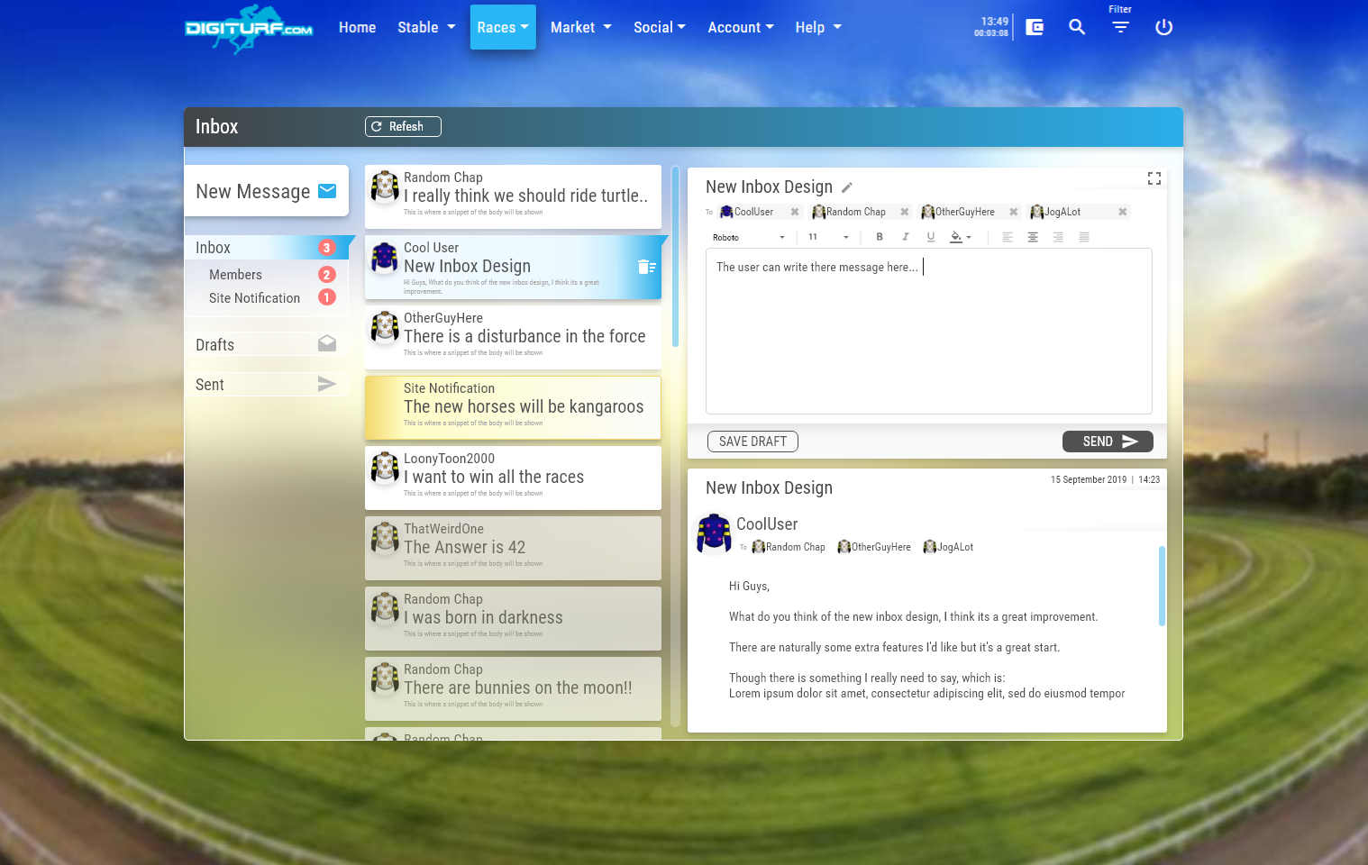Click the power logout icon
1368x865 pixels.
1163,27
